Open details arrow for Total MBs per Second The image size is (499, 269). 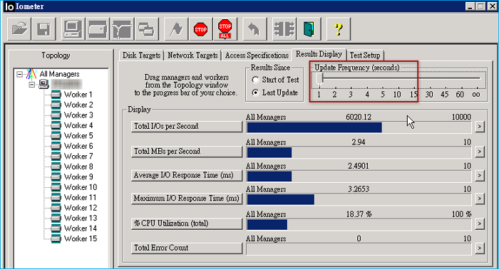pos(480,152)
